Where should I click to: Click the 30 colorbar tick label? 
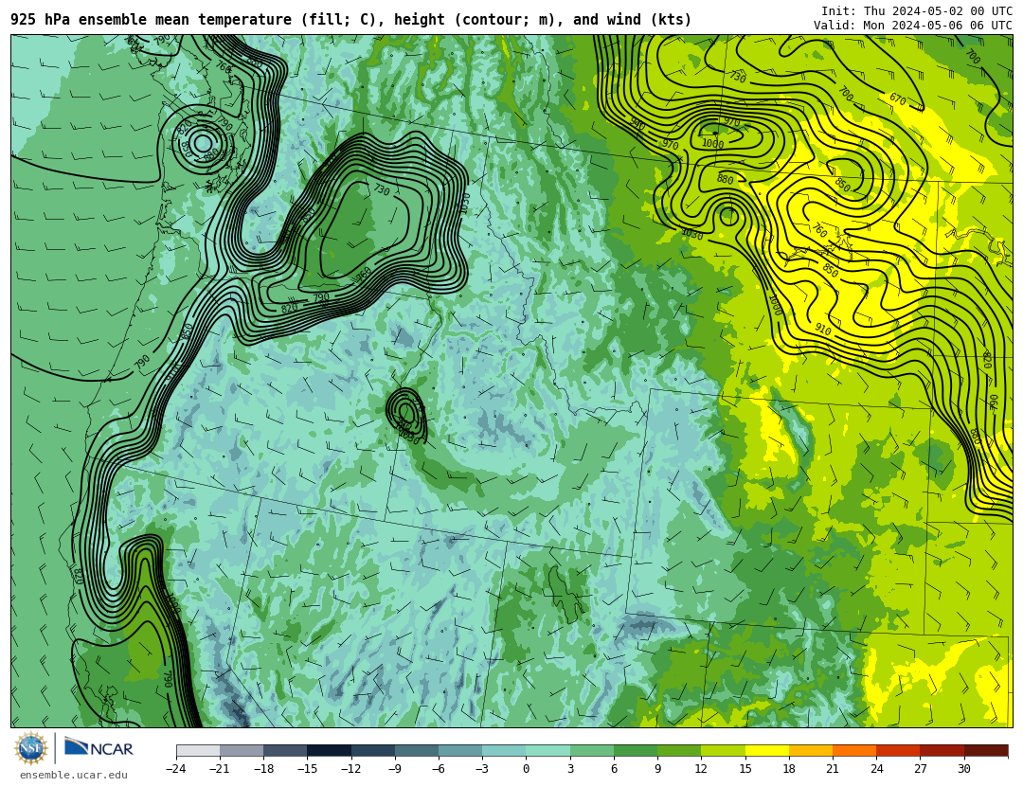[963, 769]
